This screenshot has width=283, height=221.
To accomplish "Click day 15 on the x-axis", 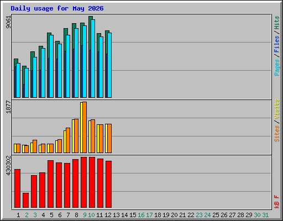I will (133, 215).
